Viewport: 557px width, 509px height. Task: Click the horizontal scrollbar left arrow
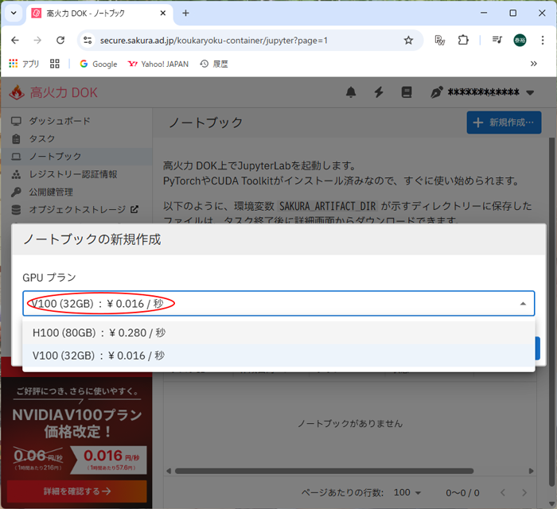[169, 471]
